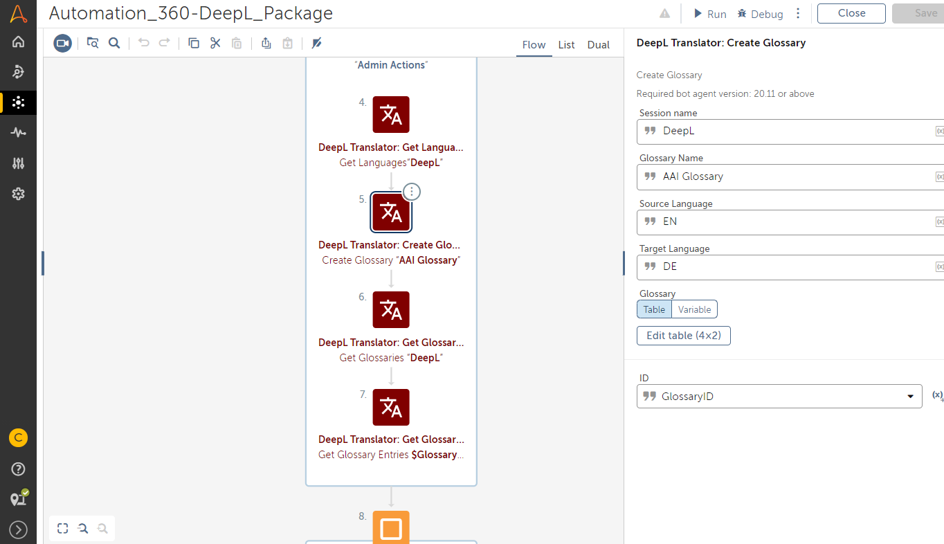
Task: Click the Target Language field
Action: coord(790,267)
